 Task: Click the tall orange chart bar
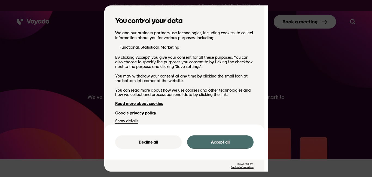click(279, 144)
